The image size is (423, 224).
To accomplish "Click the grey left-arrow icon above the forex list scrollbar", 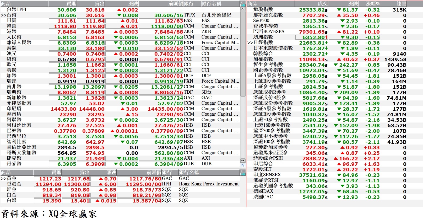I will [x=243, y=2].
